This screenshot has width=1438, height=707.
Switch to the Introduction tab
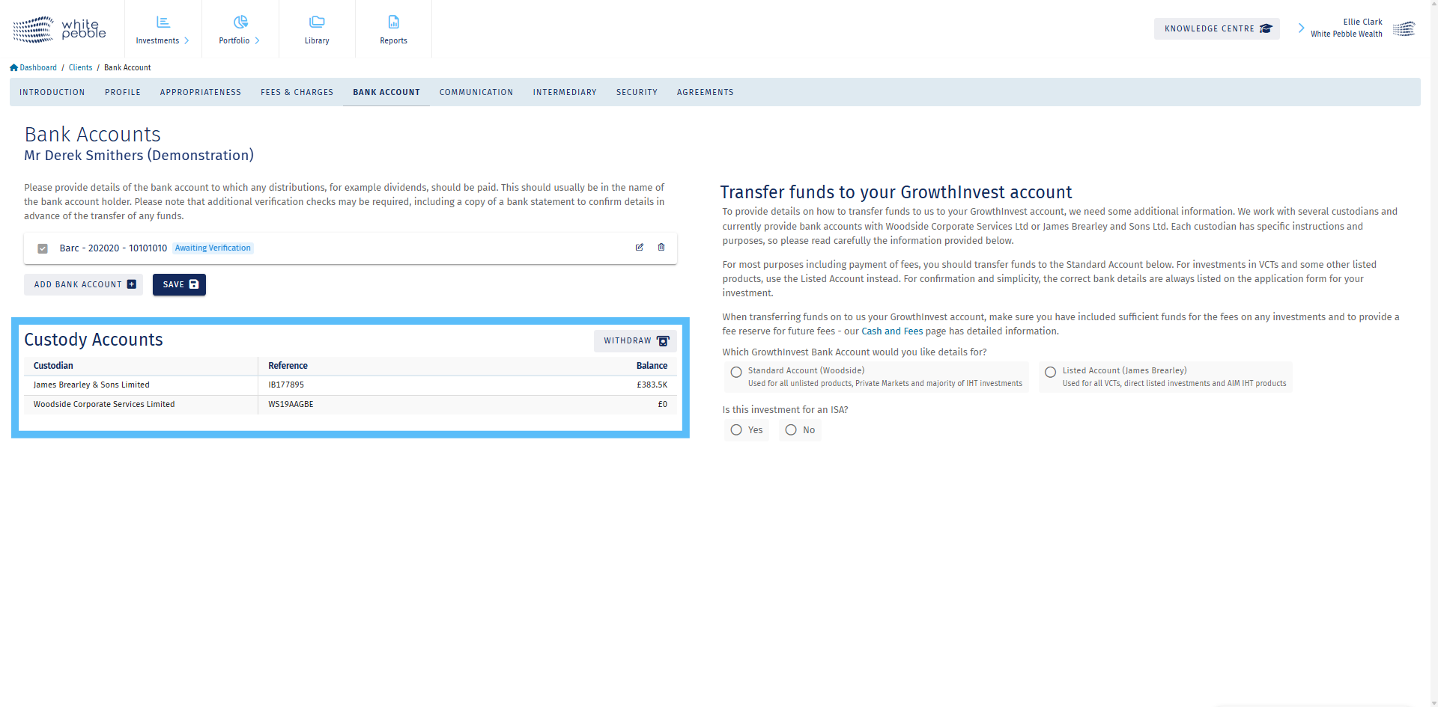[x=52, y=92]
